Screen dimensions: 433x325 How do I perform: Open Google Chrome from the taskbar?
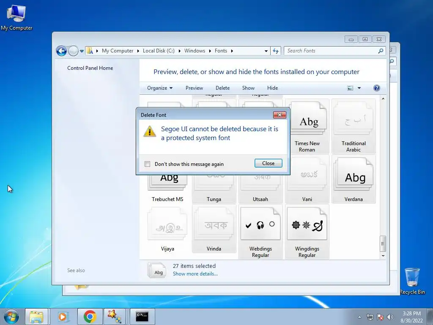point(90,317)
